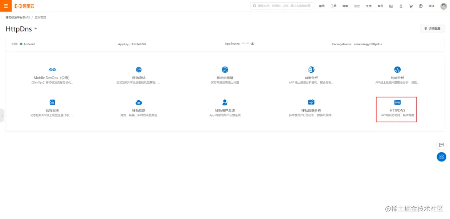Viewport: 450px width, 219px height.
Task: Open the Mobile DevOps icon
Action: pos(52,70)
